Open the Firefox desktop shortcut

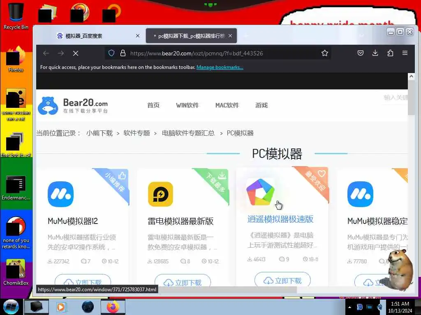pyautogui.click(x=16, y=60)
